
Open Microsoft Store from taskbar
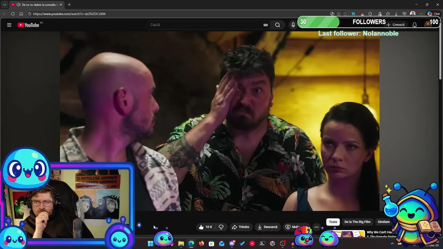(211, 244)
